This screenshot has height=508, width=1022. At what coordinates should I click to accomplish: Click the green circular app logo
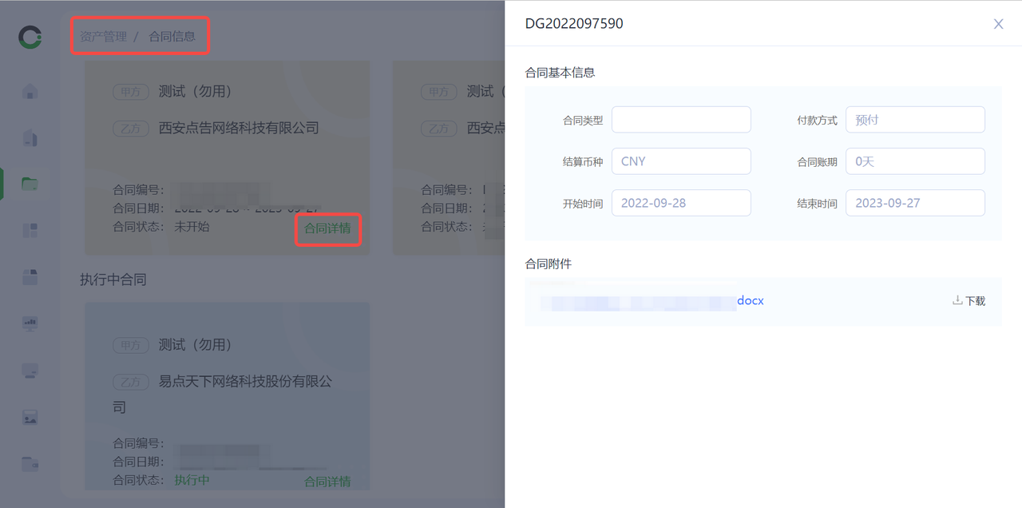[30, 37]
